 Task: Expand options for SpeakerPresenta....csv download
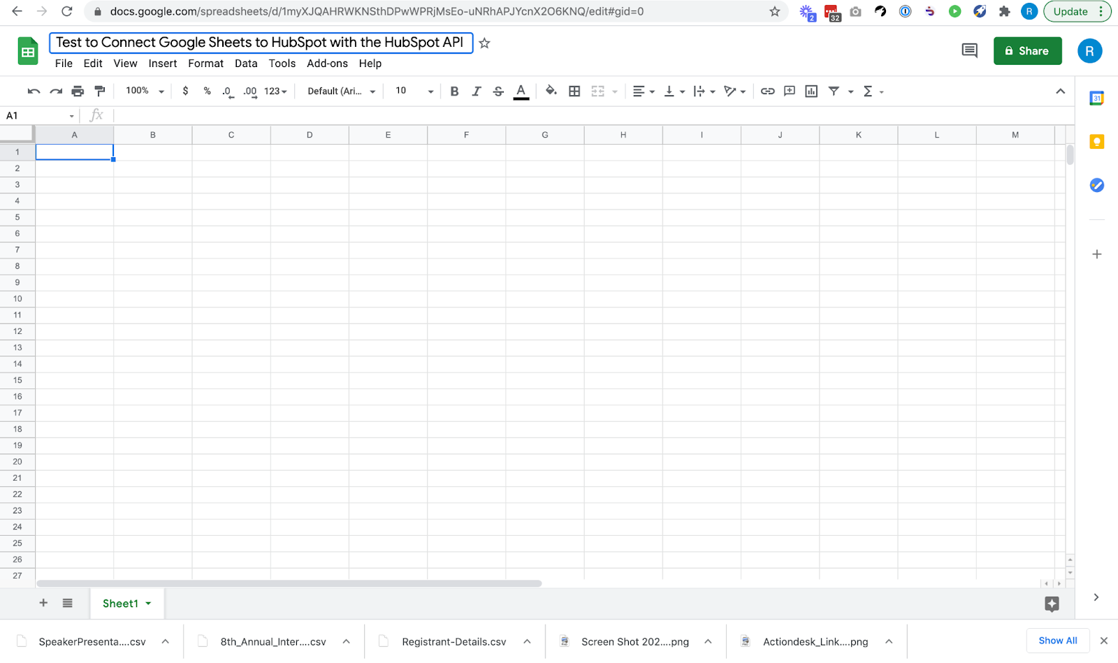tap(165, 641)
